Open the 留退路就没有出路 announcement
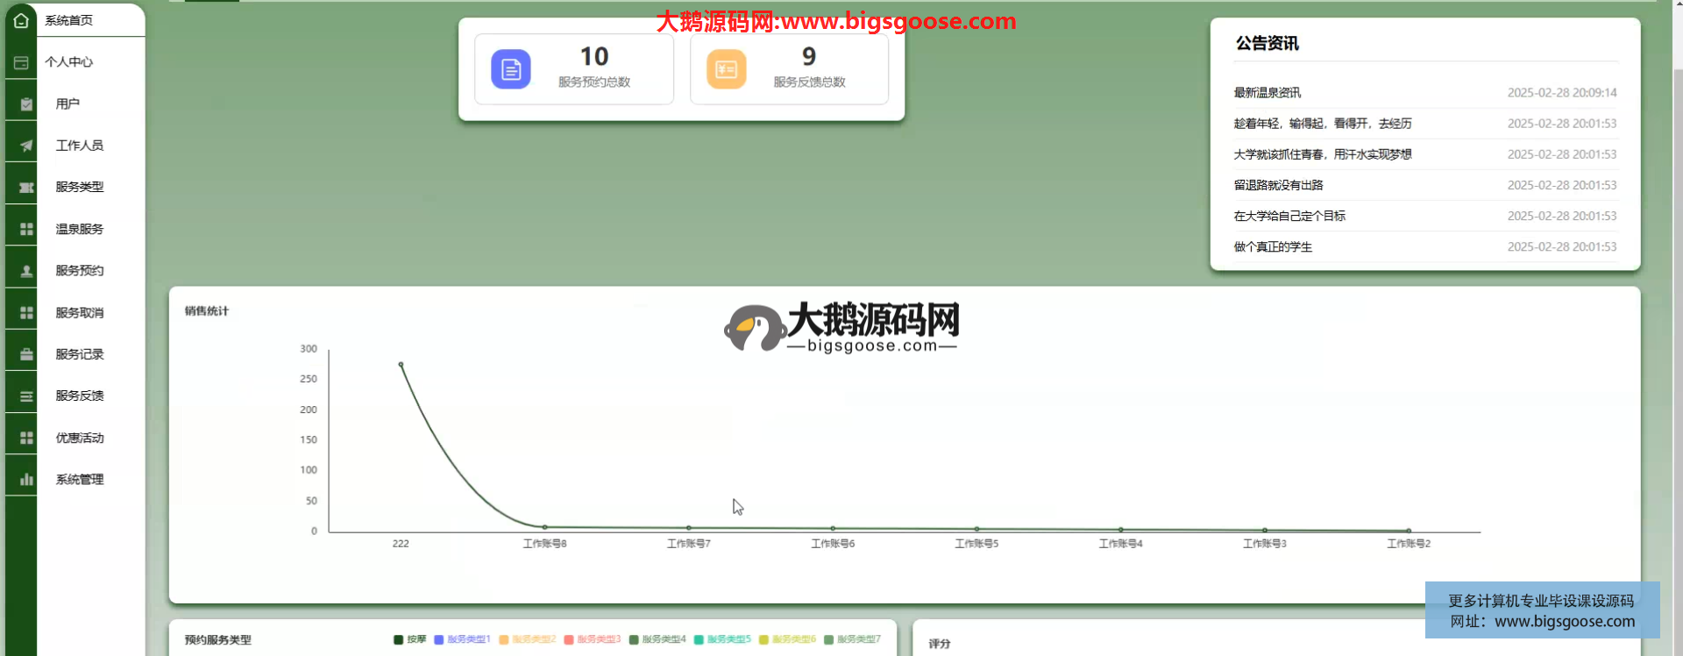Screen dimensions: 1683x656 1278,185
